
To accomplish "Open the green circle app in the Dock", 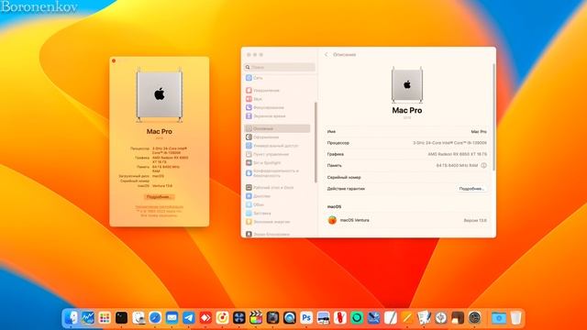I will tap(357, 318).
